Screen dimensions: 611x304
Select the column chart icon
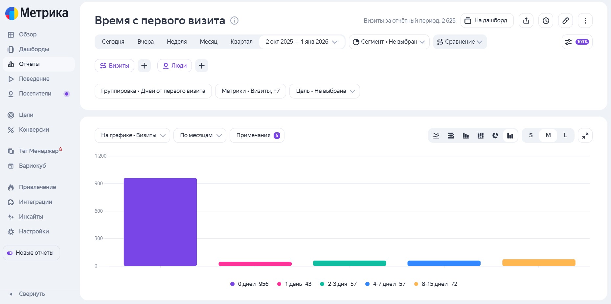point(466,135)
